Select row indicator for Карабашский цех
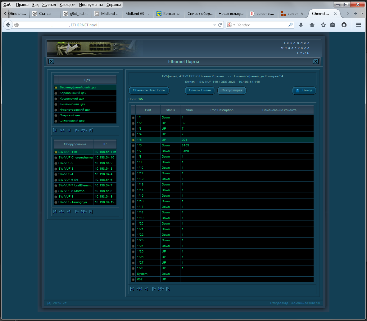This screenshot has width=367, height=321. click(x=56, y=93)
